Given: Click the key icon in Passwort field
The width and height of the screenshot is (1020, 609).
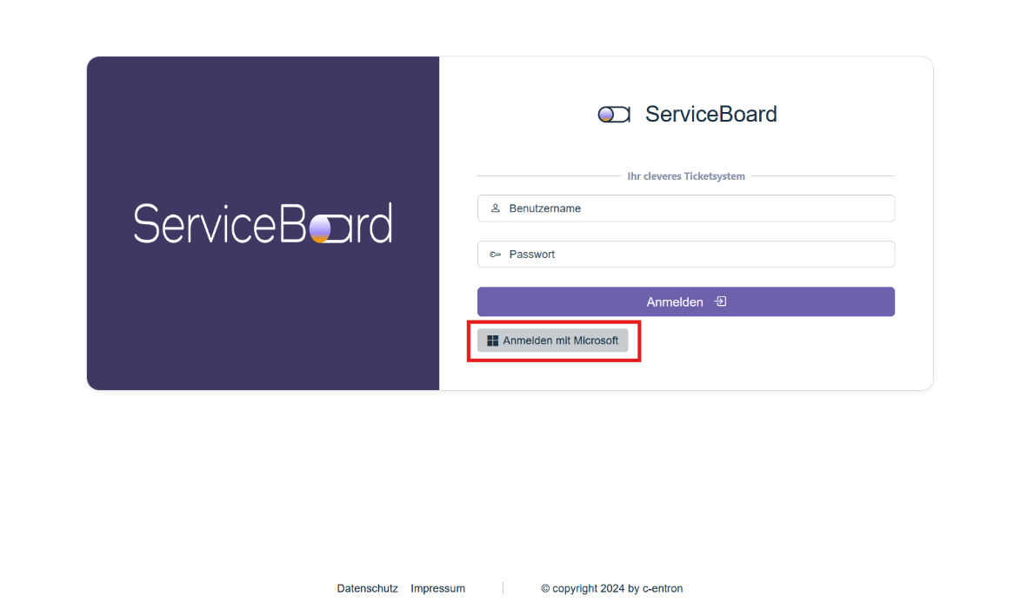Looking at the screenshot, I should point(496,255).
